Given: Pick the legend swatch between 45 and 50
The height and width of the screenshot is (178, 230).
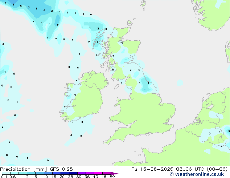Looking at the screenshot, I should click(x=106, y=173).
